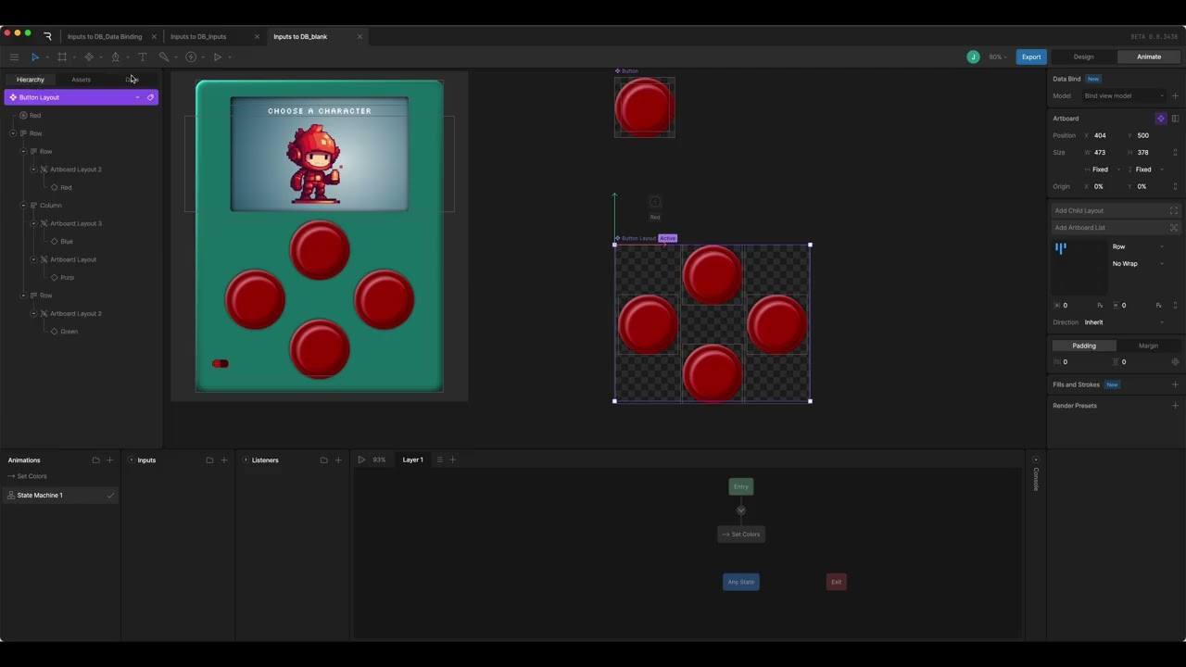Image resolution: width=1186 pixels, height=667 pixels.
Task: Collapse the Column item in hierarchy
Action: point(23,206)
